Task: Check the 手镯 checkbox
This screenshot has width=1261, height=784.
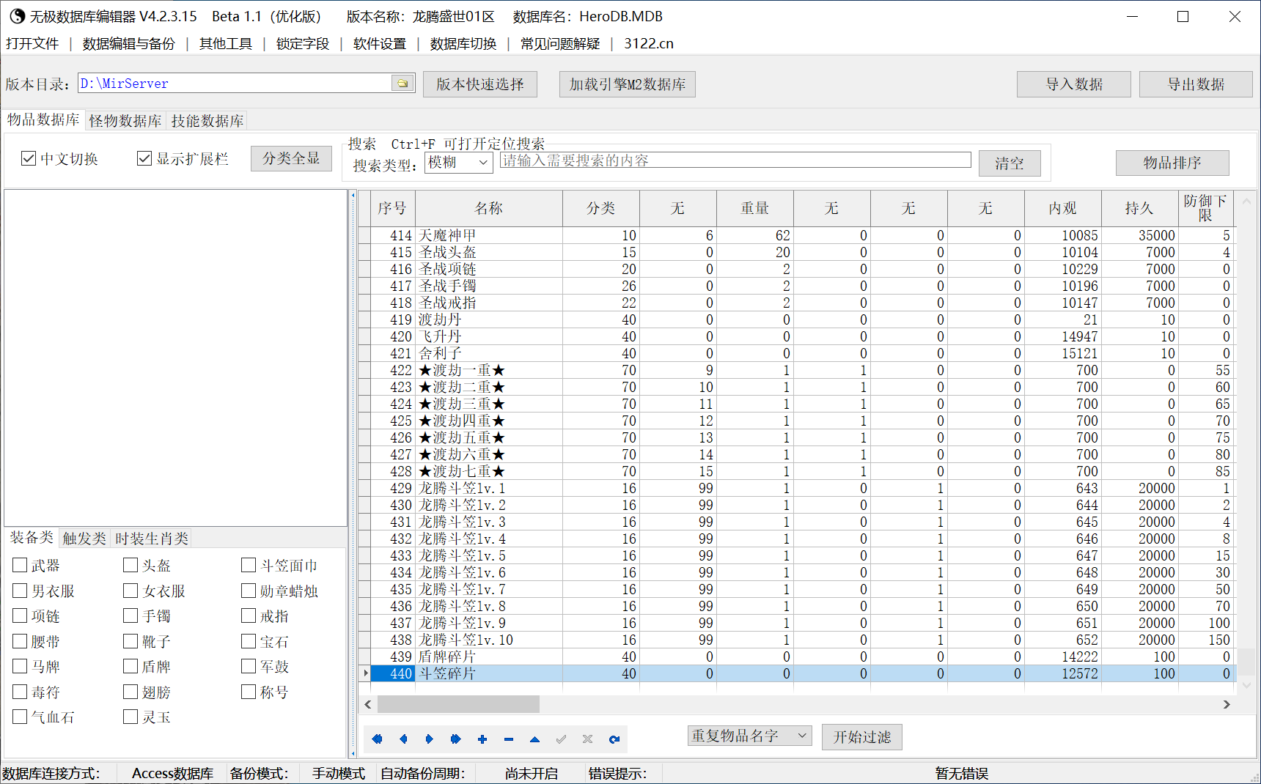Action: (130, 615)
